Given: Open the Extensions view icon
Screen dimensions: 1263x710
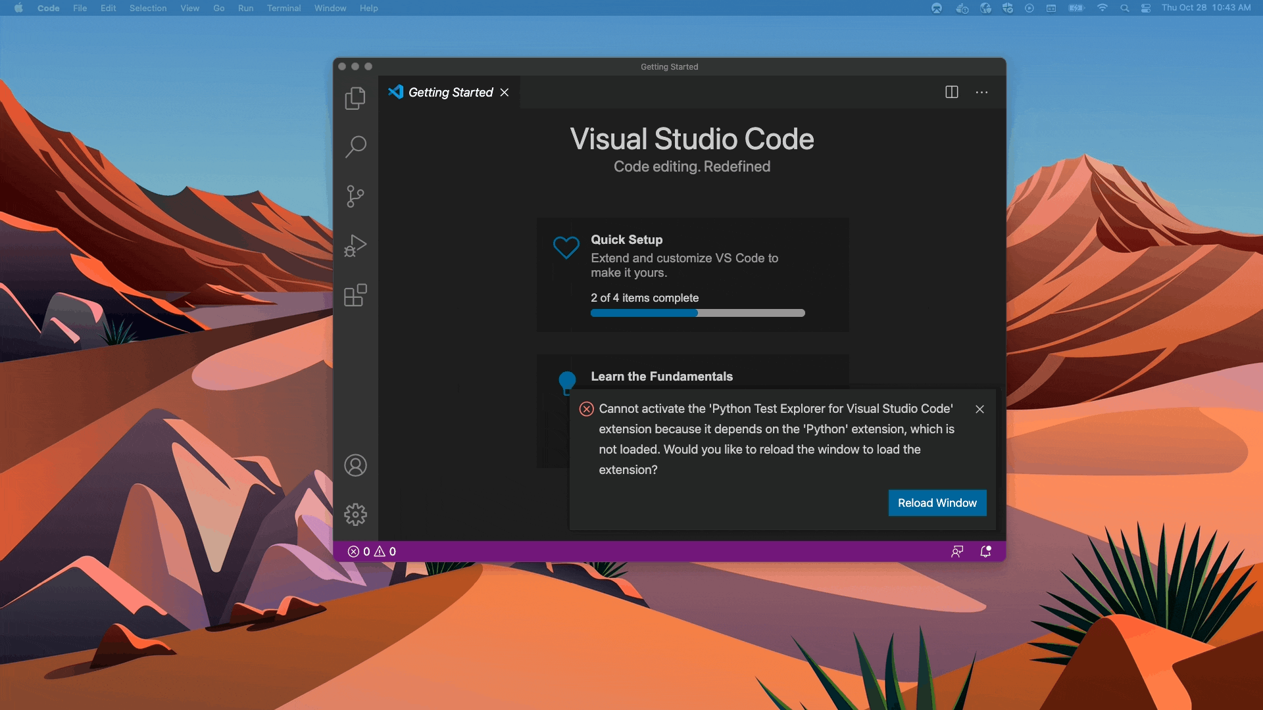Looking at the screenshot, I should pyautogui.click(x=355, y=295).
